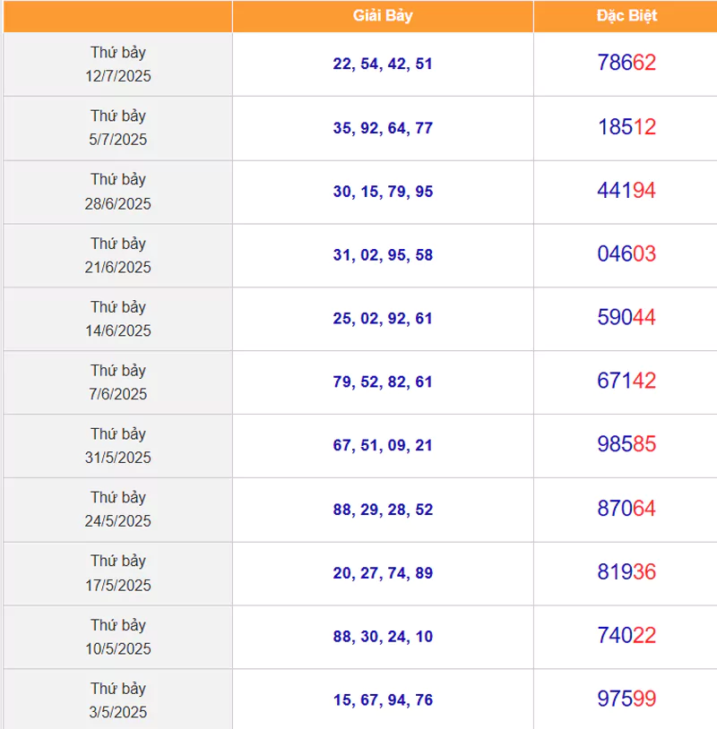This screenshot has height=729, width=717.
Task: Click the special prize number 18512
Action: click(x=626, y=126)
